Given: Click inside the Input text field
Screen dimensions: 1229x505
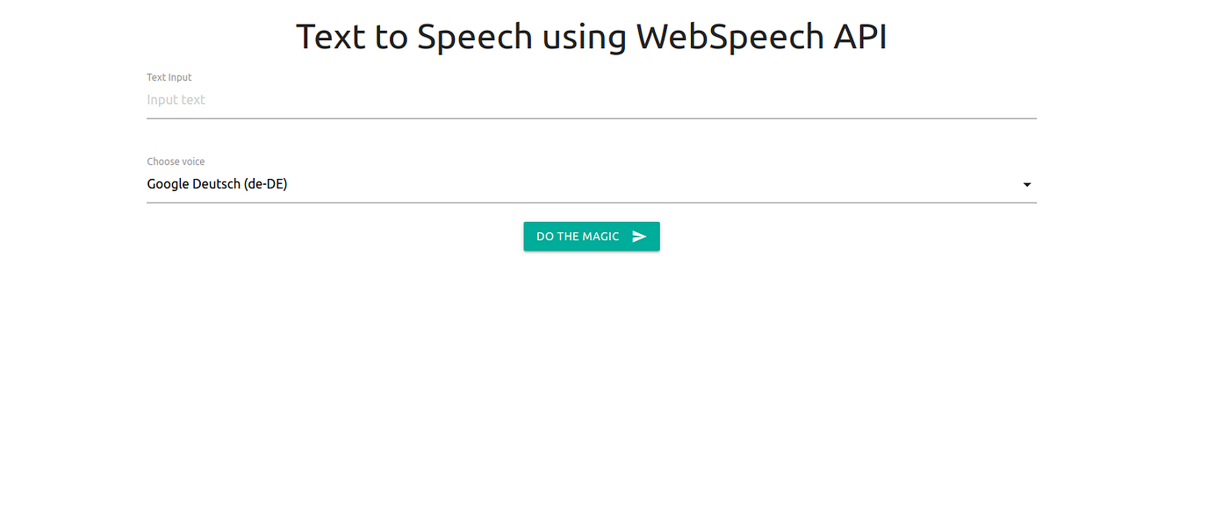Looking at the screenshot, I should coord(592,100).
